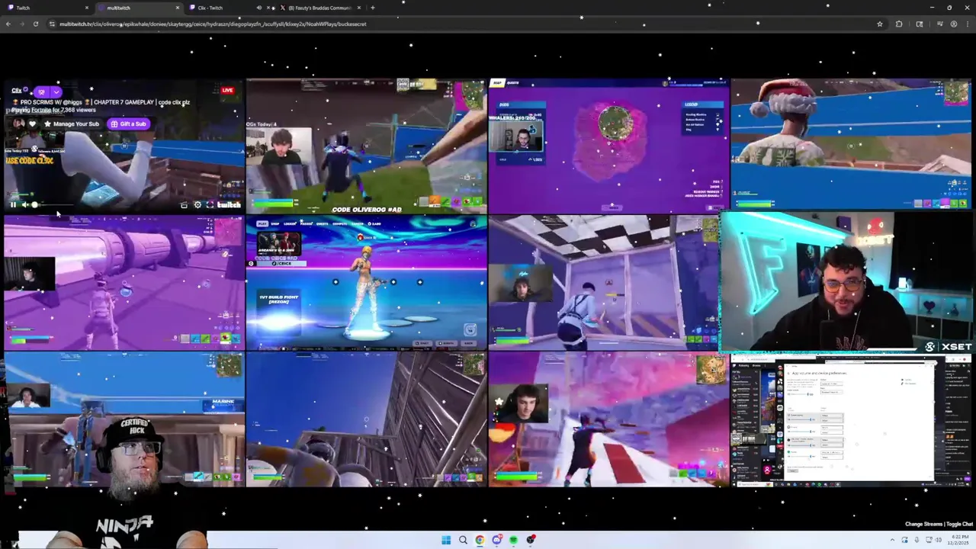Click the red LIVE badge
The width and height of the screenshot is (976, 549).
click(227, 90)
